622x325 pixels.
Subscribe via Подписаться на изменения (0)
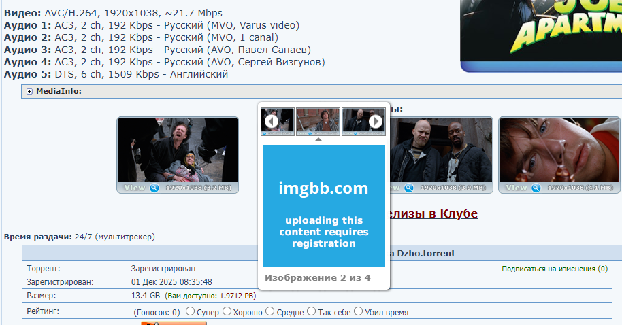click(555, 269)
